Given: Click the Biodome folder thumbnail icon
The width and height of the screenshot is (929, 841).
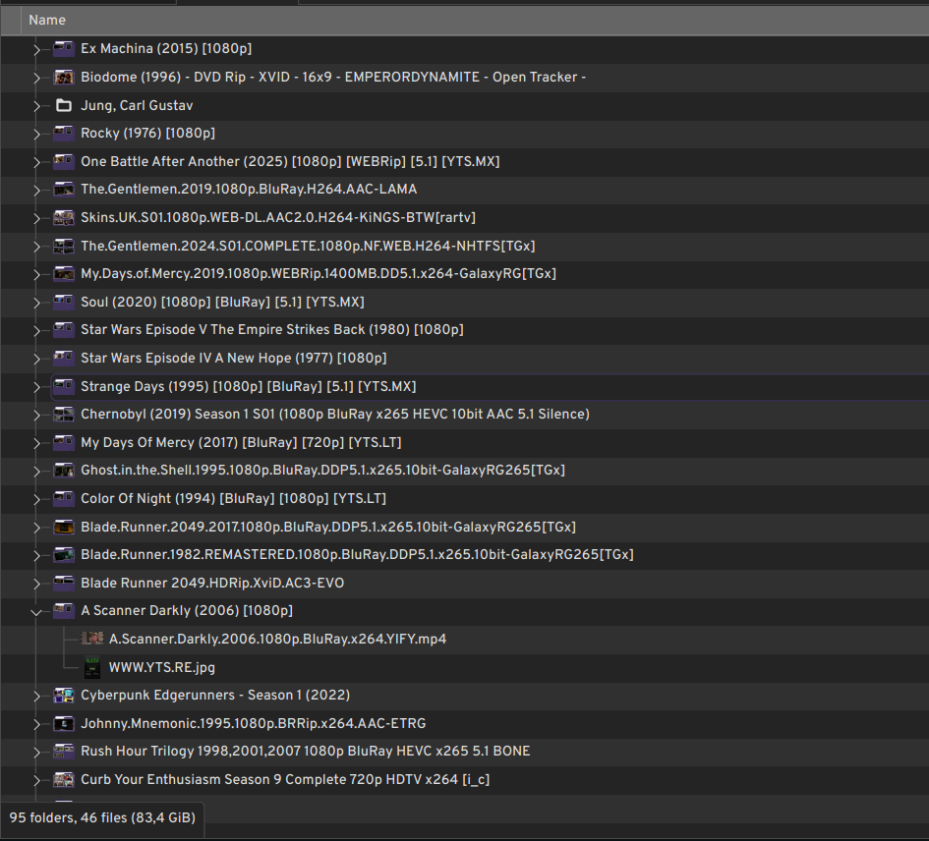Looking at the screenshot, I should (63, 77).
